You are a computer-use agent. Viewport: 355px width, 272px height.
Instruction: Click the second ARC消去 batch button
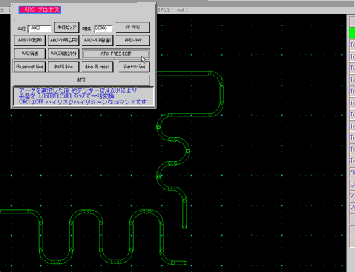pyautogui.click(x=64, y=54)
